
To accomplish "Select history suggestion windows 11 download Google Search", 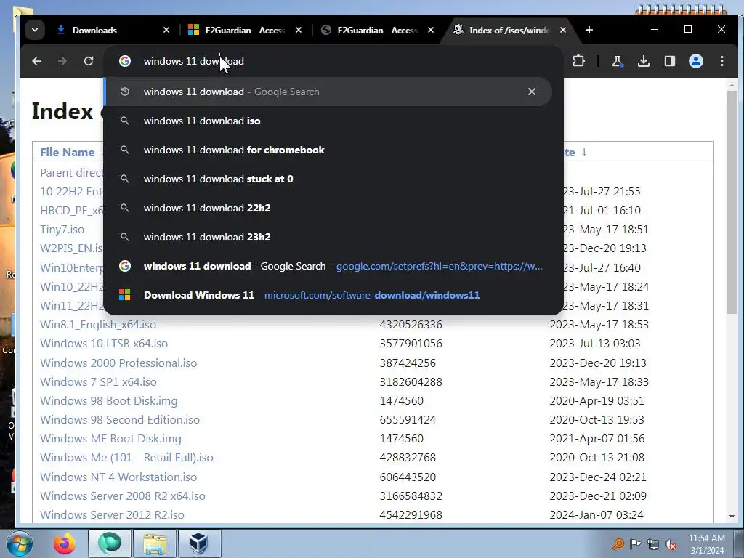I will coord(328,92).
